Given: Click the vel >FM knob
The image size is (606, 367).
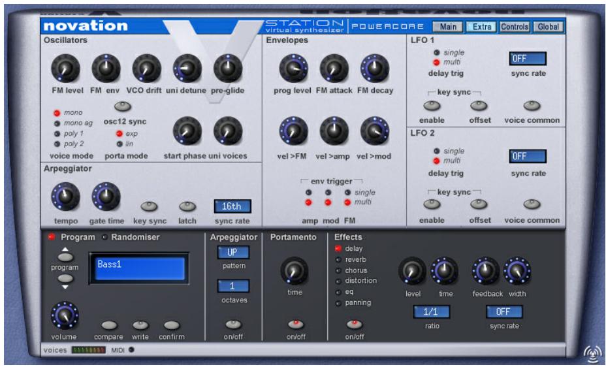Looking at the screenshot, I should point(294,131).
